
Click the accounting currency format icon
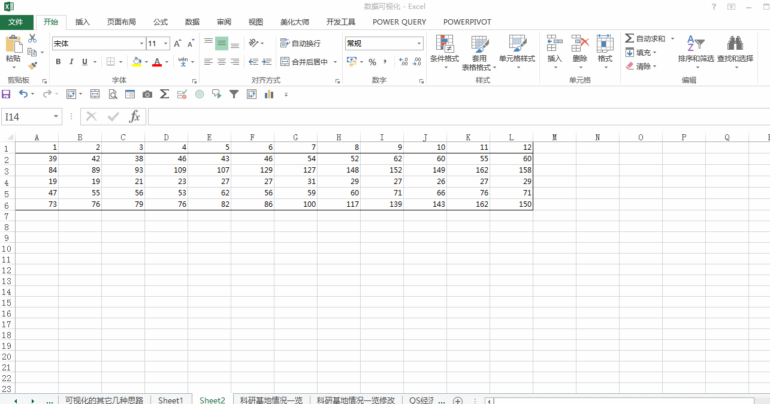click(x=352, y=62)
